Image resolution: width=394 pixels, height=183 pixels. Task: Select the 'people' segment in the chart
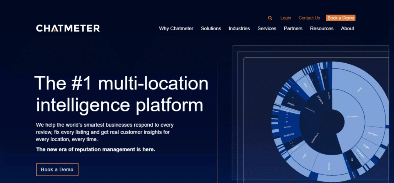pyautogui.click(x=292, y=103)
